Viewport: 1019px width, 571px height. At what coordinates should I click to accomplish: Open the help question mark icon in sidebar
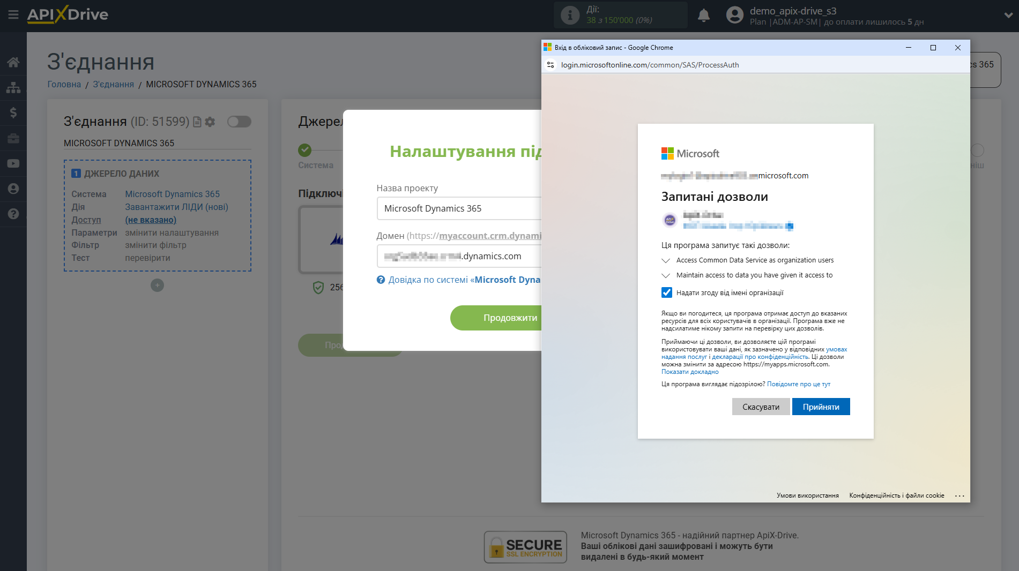13,214
